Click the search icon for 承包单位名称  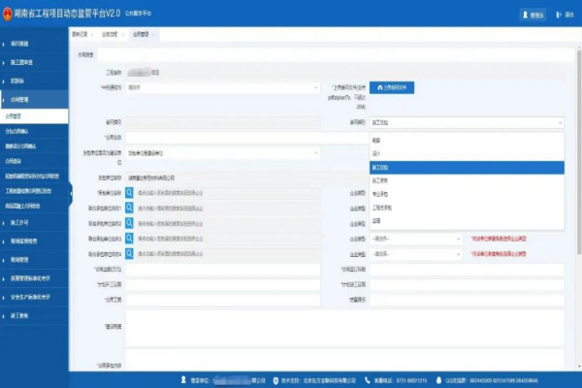(129, 193)
